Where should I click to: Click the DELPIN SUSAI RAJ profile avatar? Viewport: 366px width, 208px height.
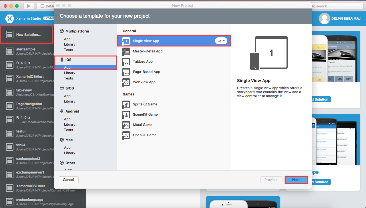coord(325,18)
